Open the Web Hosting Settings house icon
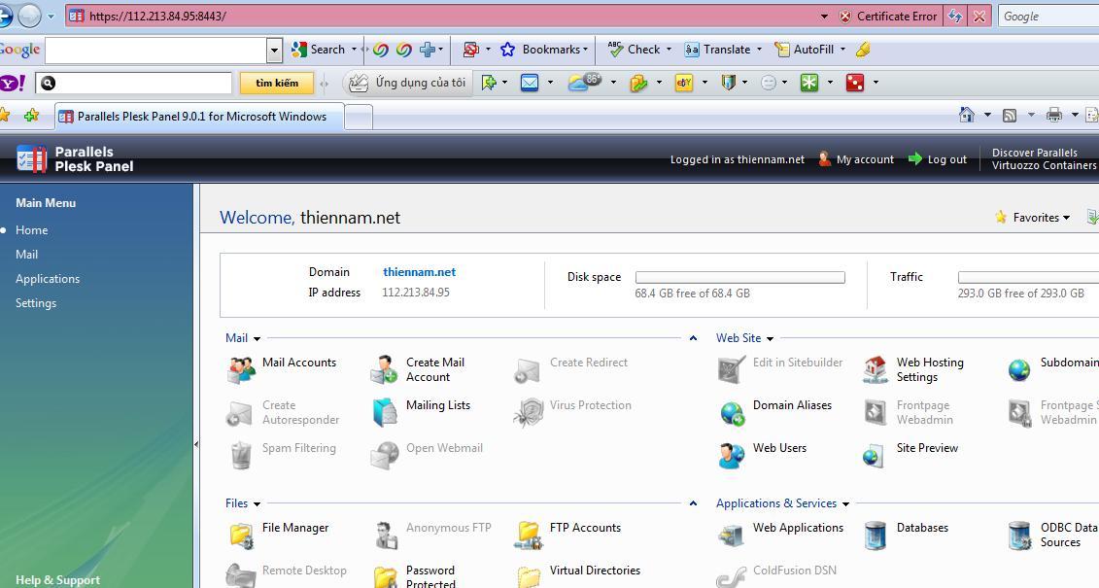 [x=875, y=369]
